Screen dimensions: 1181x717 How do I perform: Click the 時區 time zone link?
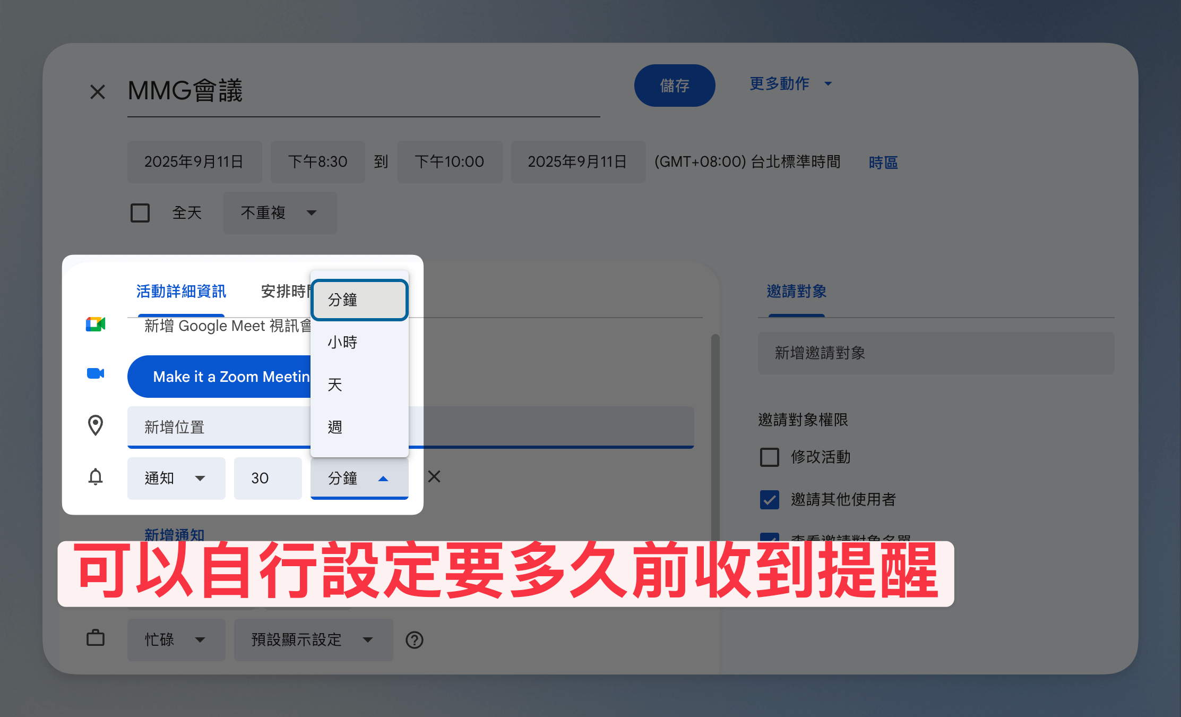click(883, 163)
